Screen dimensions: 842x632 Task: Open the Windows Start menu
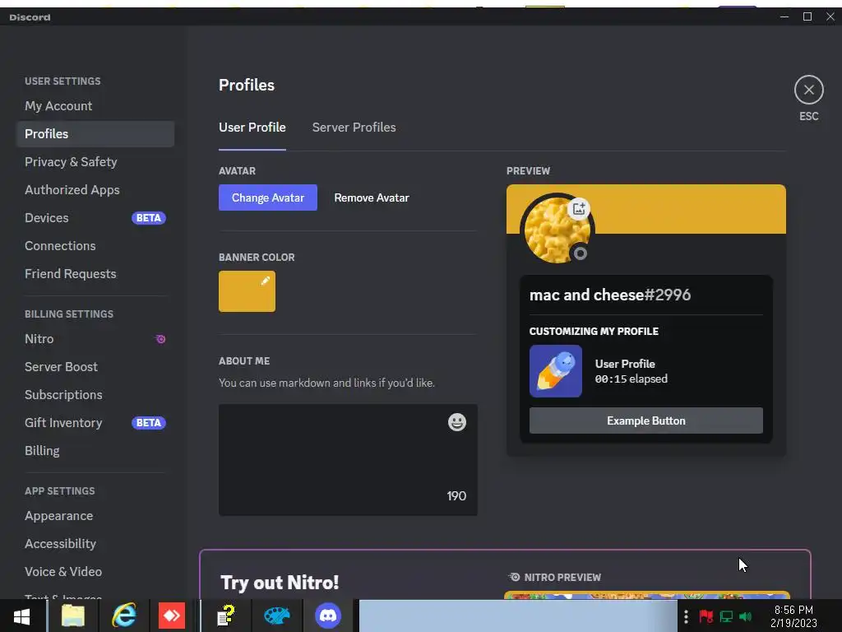tap(21, 616)
